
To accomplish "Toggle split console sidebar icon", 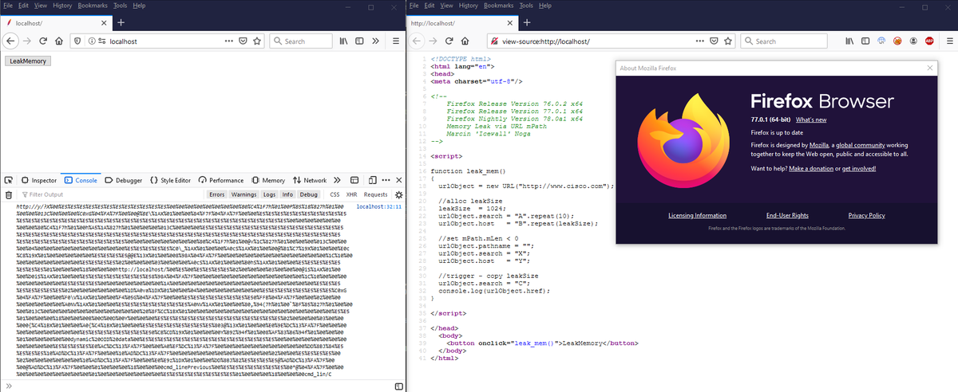I will [398, 386].
